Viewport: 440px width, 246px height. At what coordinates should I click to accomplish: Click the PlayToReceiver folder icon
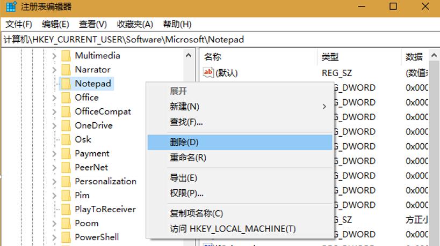pyautogui.click(x=66, y=210)
